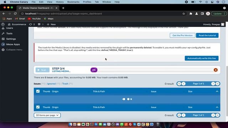228x128 pixels.
Task: Open the View menu
Action: 50,2
